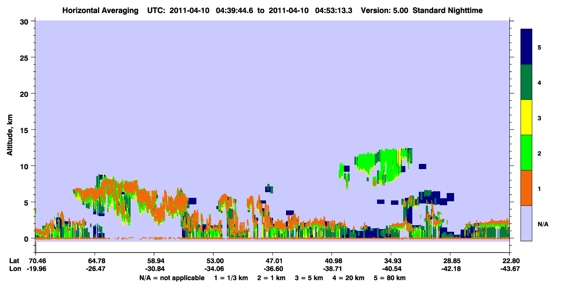Click the yellow color bar segment labeled 3
This screenshot has height=290, width=566.
[x=526, y=117]
